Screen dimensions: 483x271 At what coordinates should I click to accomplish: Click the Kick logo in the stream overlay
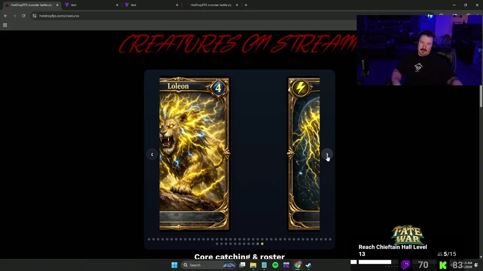(443, 265)
